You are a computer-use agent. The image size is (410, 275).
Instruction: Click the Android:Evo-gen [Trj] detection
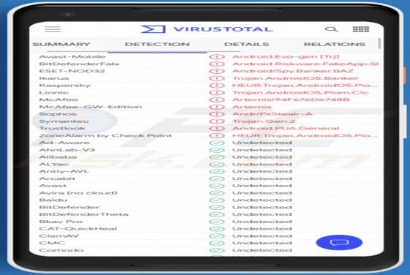point(286,56)
